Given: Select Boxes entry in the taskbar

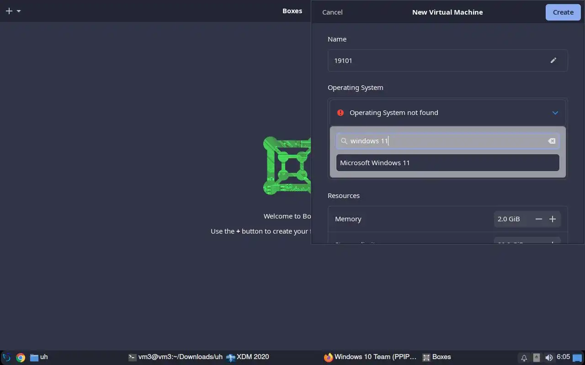Looking at the screenshot, I should point(436,357).
